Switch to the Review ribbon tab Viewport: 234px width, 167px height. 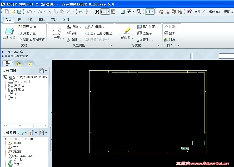coord(54,19)
